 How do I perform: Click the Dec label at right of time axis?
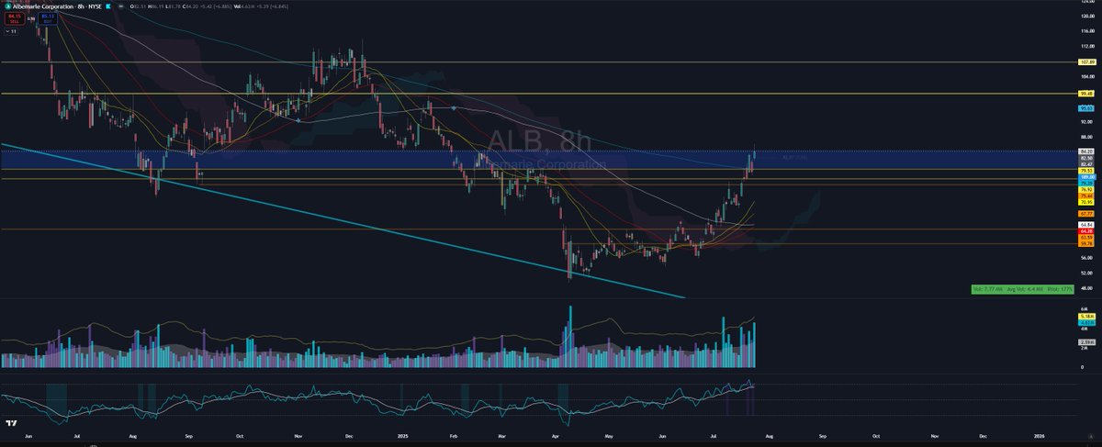tap(983, 437)
